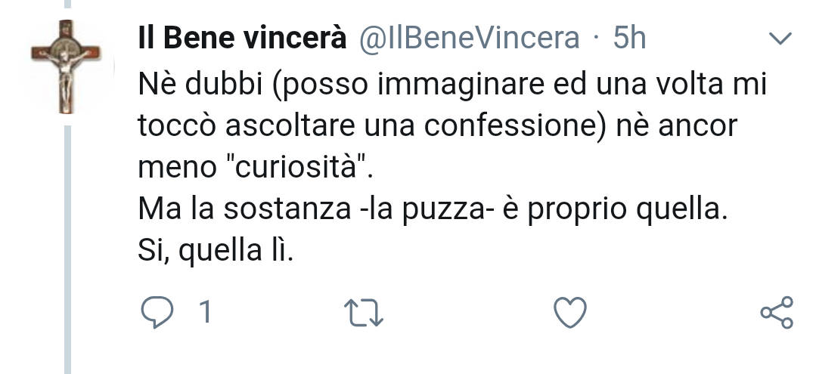Viewport: 816px width, 374px height.
Task: Reply to the tweet via speech bubble icon
Action: (157, 312)
